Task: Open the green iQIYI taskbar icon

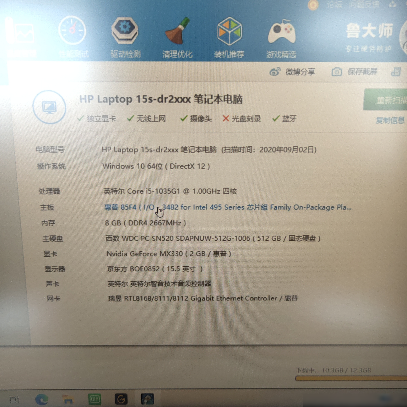Action: (95, 399)
